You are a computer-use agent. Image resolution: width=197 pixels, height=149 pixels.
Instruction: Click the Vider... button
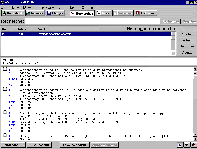187,53
